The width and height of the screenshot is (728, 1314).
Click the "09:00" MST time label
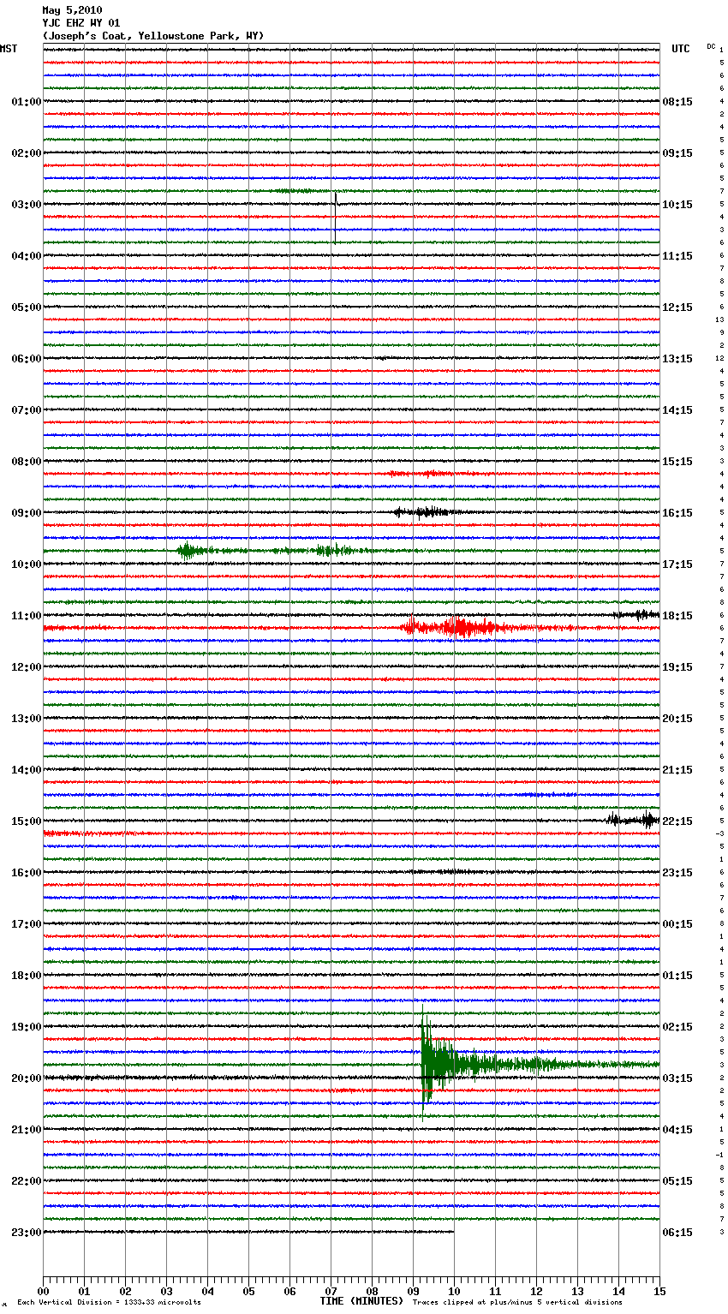27,513
